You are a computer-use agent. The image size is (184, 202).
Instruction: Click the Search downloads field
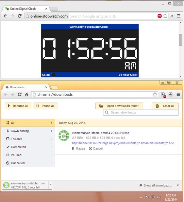pos(141,112)
